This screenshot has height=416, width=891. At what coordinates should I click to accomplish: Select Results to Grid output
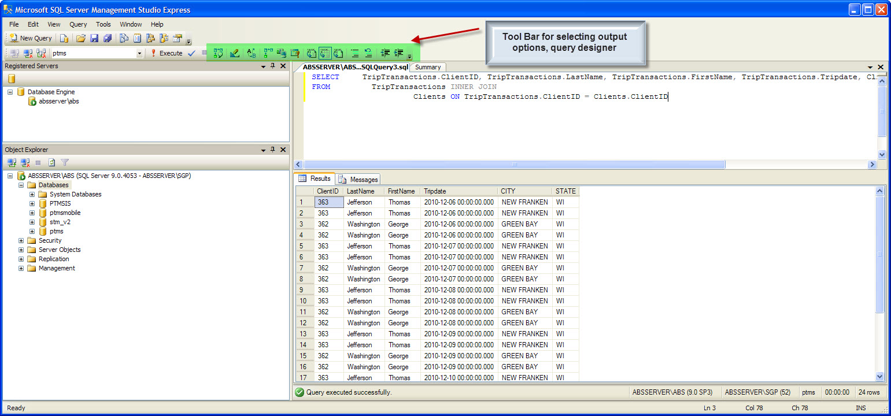(x=325, y=53)
